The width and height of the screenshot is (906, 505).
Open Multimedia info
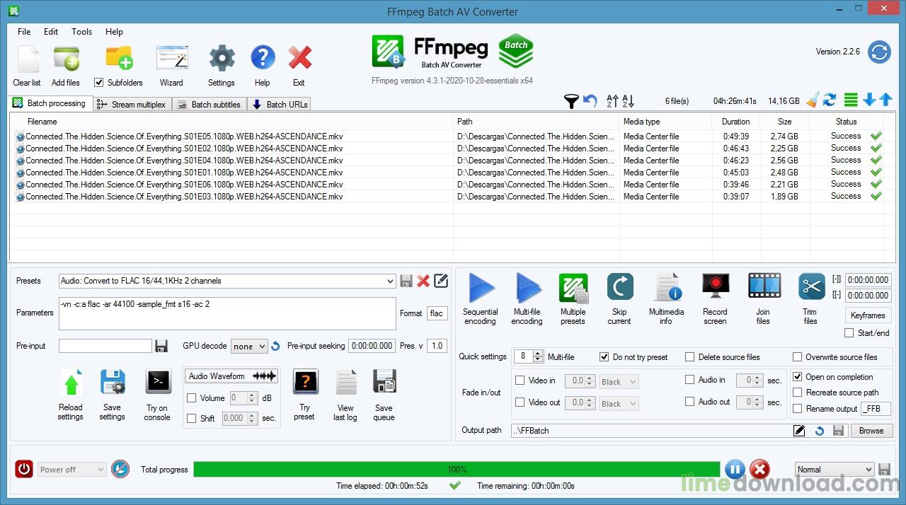tap(666, 289)
